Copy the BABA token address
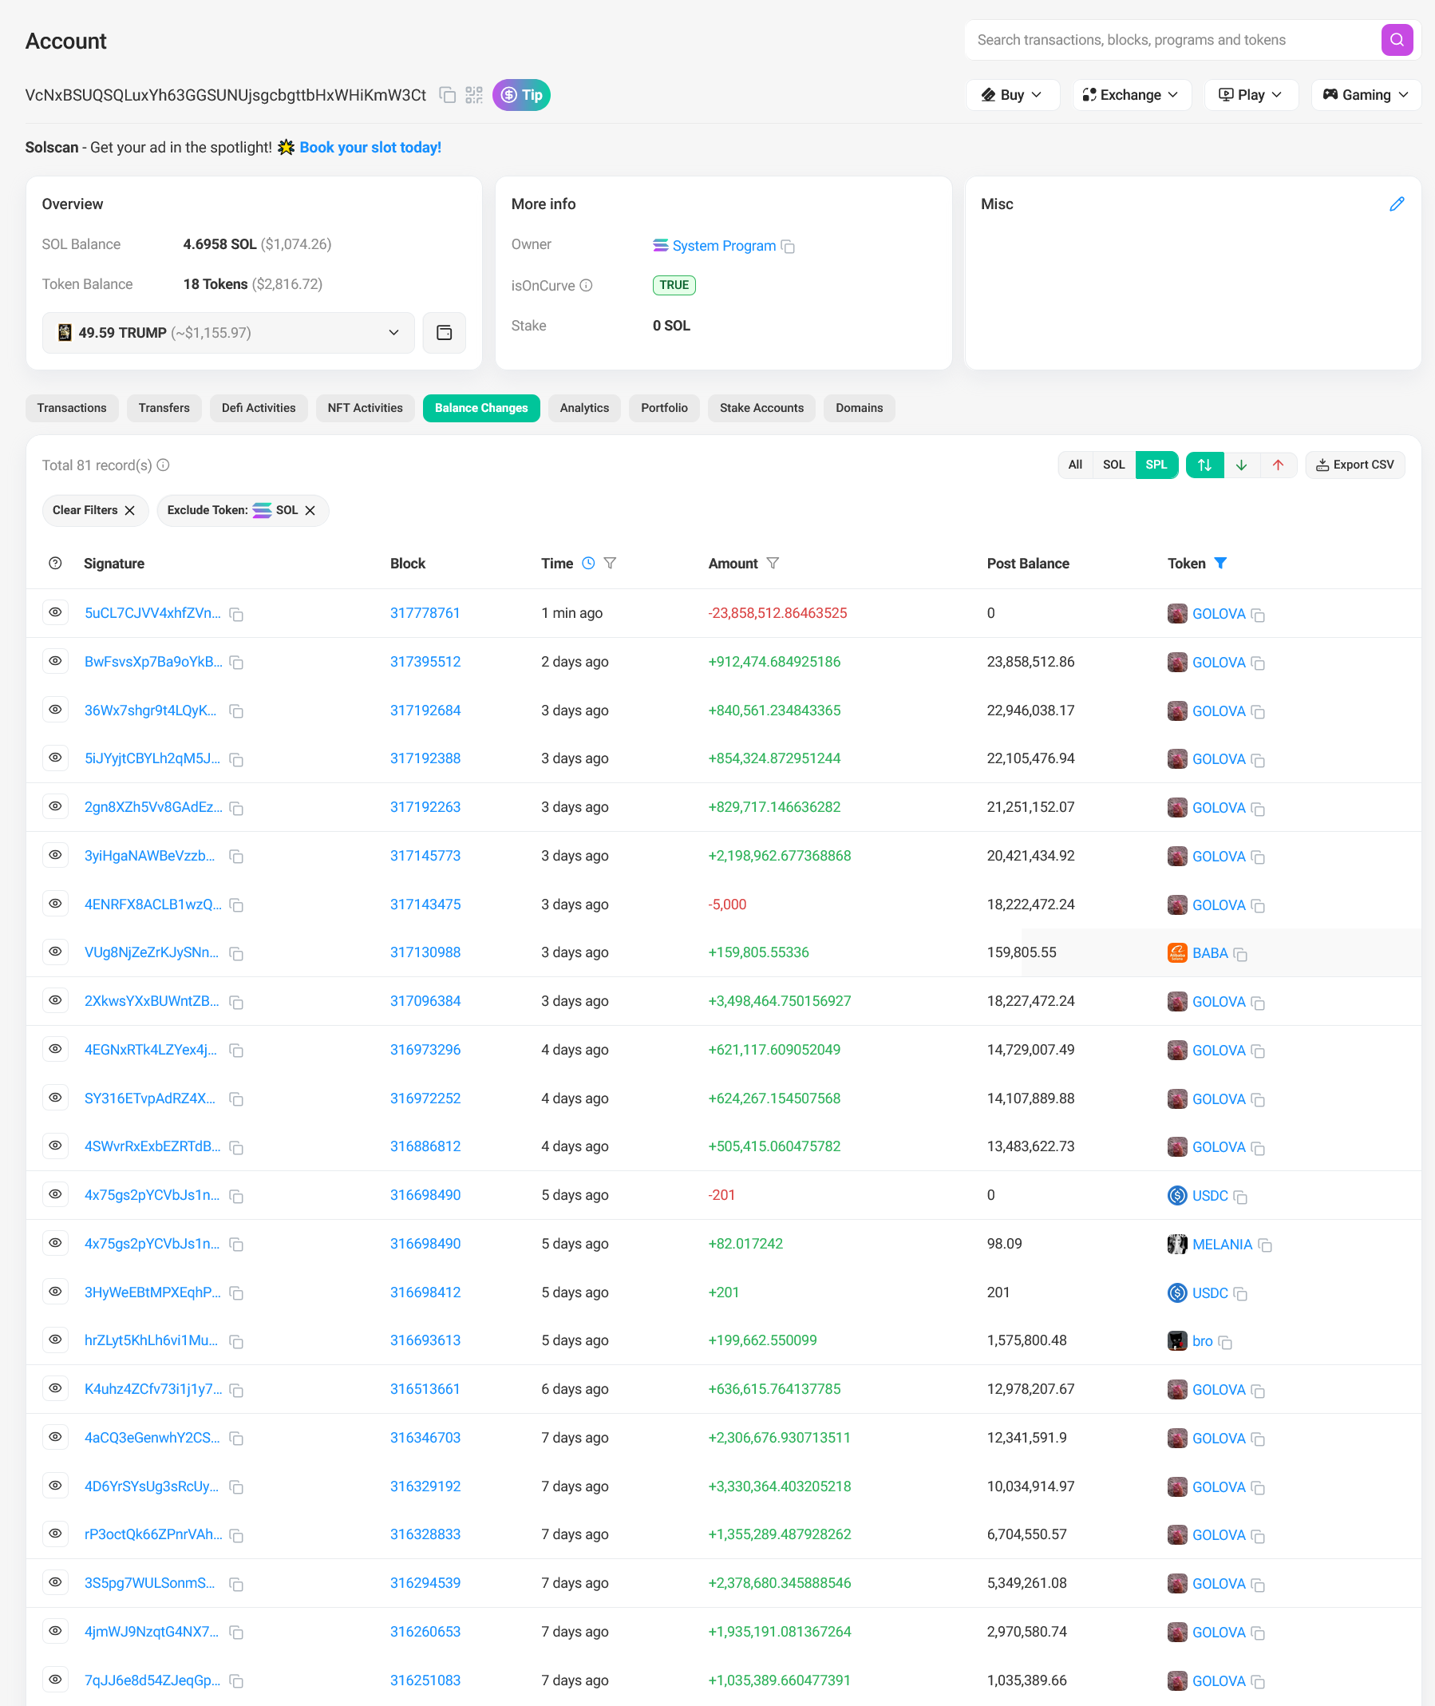The image size is (1435, 1706). [1240, 954]
